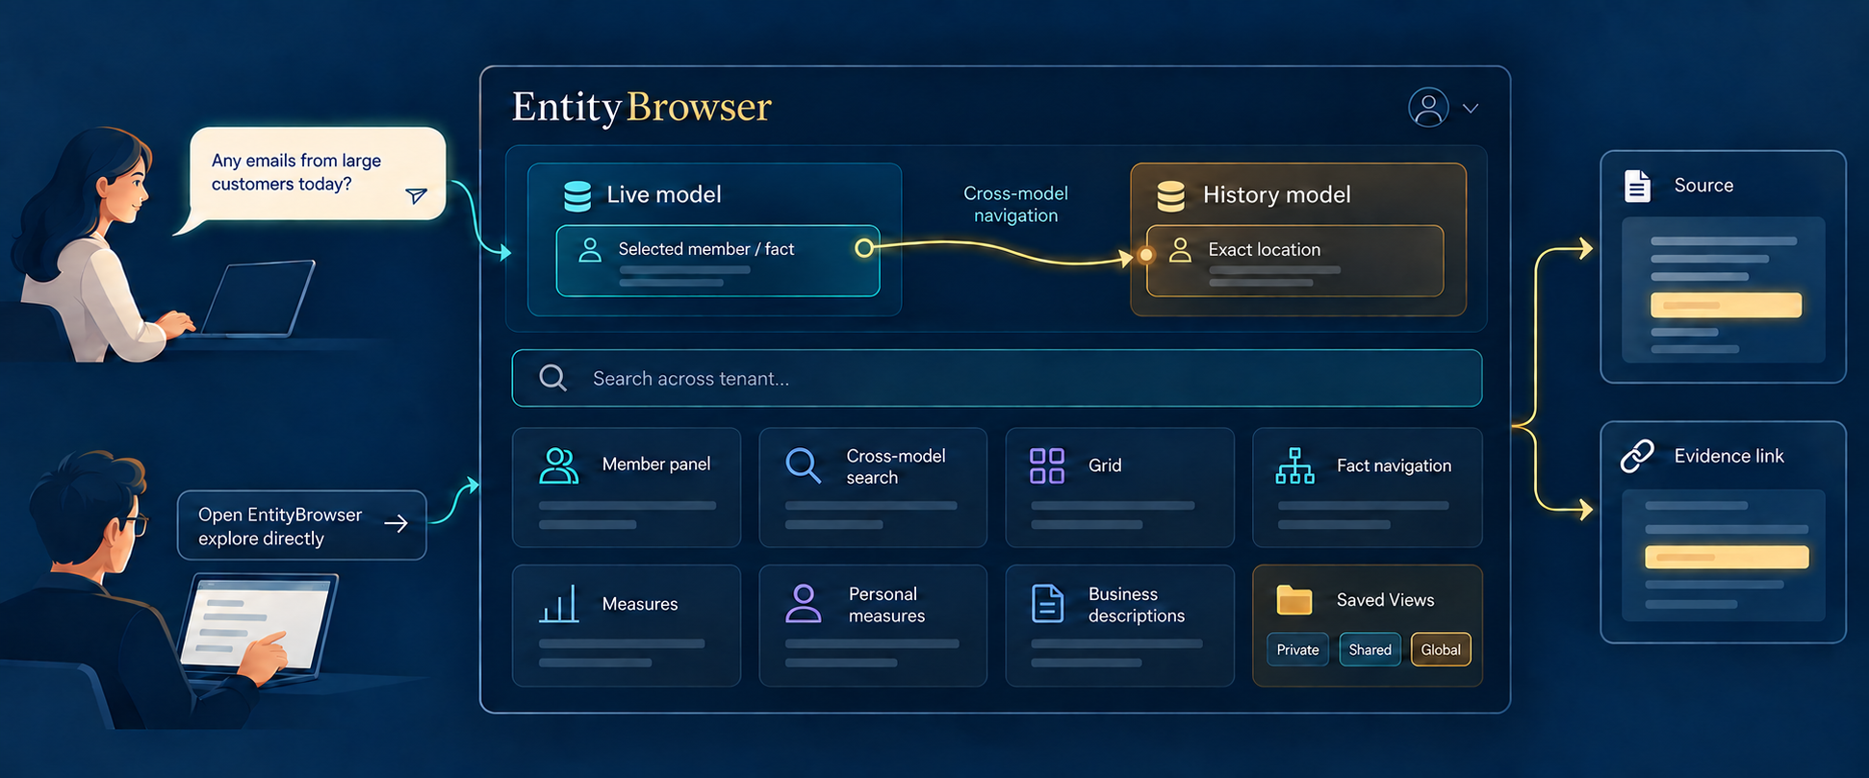Click the Business descriptions document icon
1869x778 pixels.
1047,604
